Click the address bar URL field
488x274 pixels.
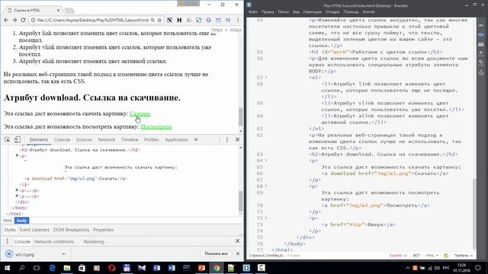pyautogui.click(x=92, y=20)
